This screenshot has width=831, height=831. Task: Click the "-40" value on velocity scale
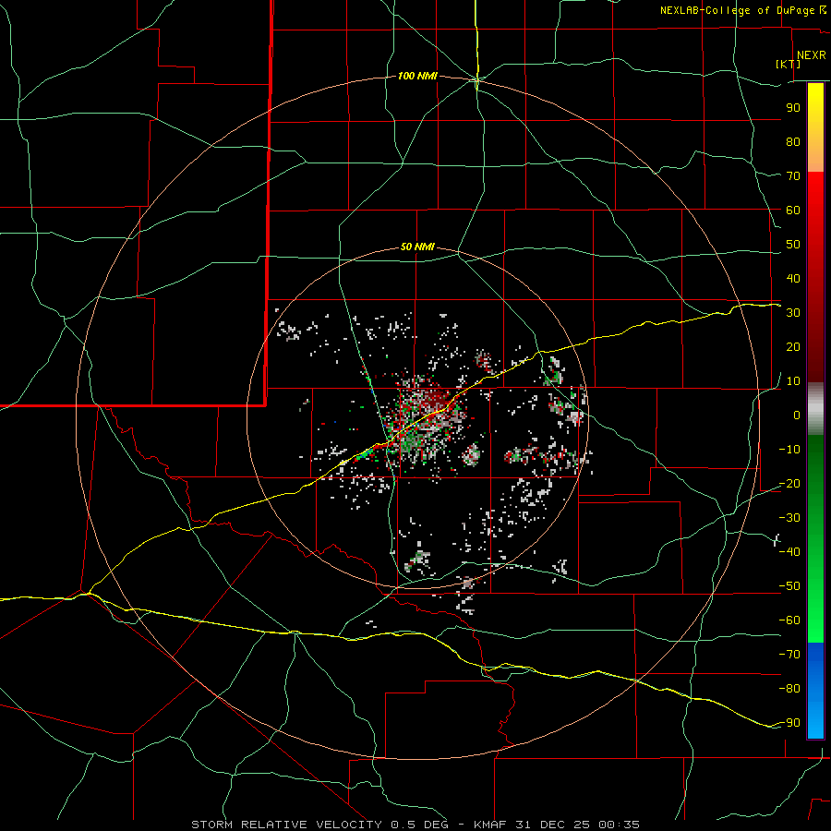coord(789,552)
